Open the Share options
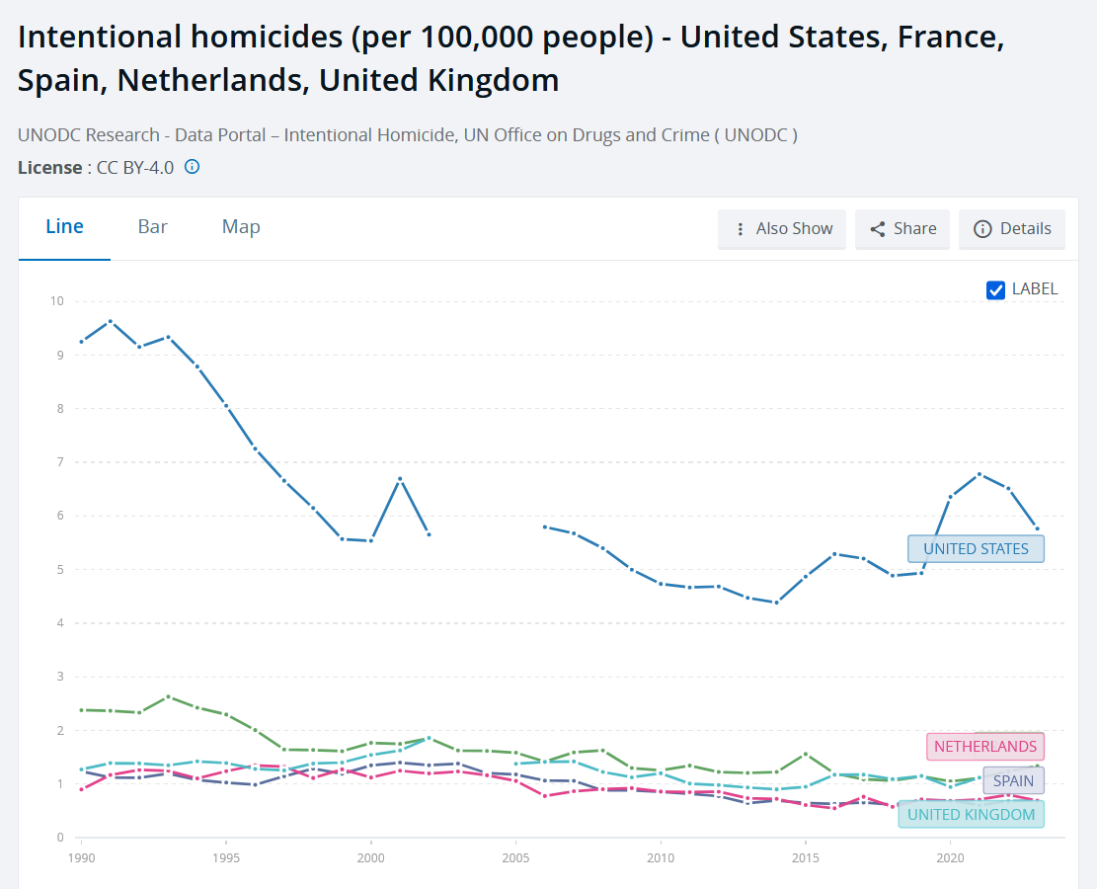 pyautogui.click(x=902, y=229)
